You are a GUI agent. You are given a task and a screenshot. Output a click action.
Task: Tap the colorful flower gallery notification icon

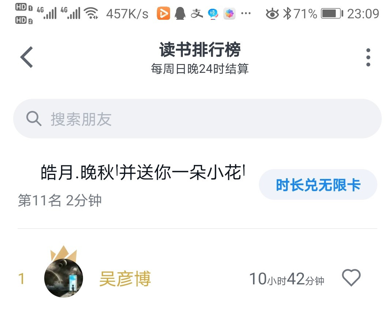pos(229,14)
